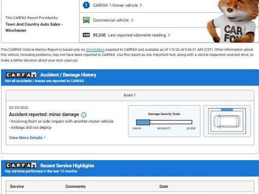Screen dimensions: 259x194
Task: Click Accident reported: minor damage heading
Action: point(44,114)
